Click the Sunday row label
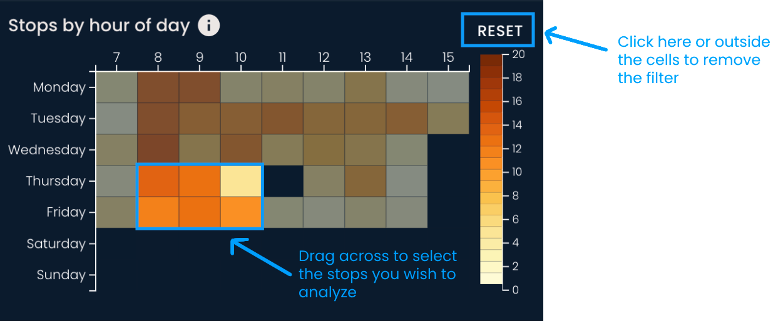 point(61,275)
